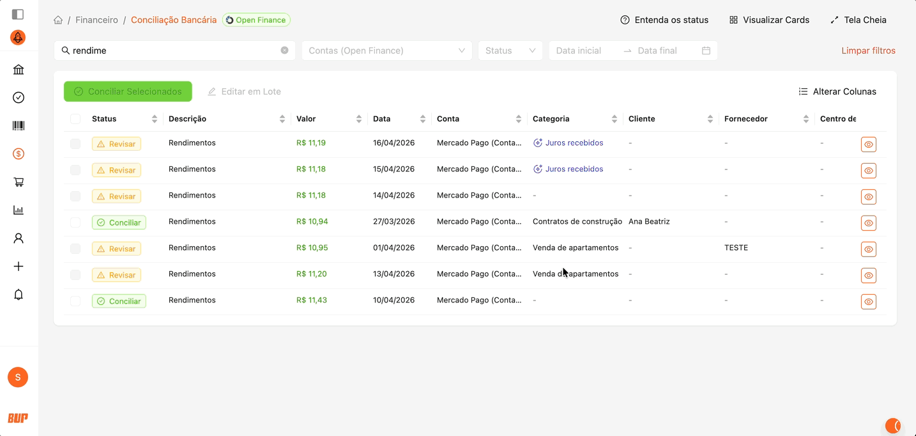The height and width of the screenshot is (436, 916).
Task: Go to home via breadcrumb house icon
Action: [58, 20]
